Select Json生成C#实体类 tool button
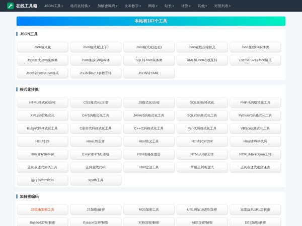 pyautogui.click(x=255, y=47)
